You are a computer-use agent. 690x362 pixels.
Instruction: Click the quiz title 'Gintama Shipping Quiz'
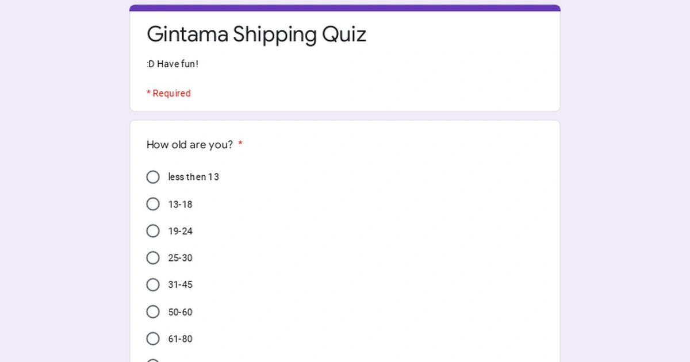click(x=256, y=34)
